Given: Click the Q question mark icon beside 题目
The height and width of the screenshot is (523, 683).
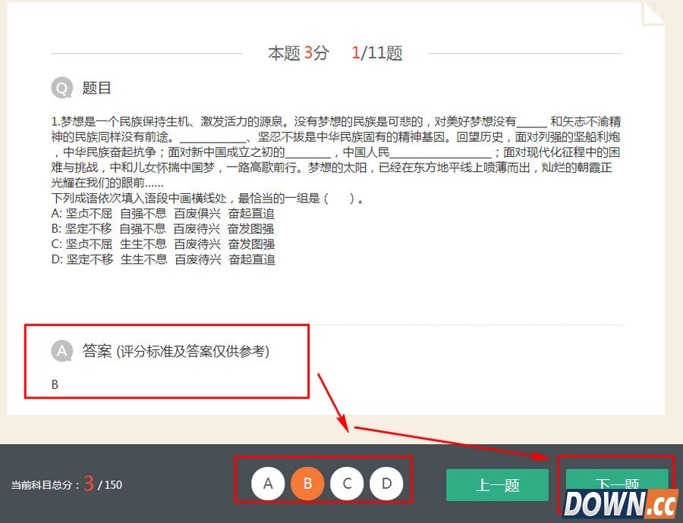Looking at the screenshot, I should [61, 88].
